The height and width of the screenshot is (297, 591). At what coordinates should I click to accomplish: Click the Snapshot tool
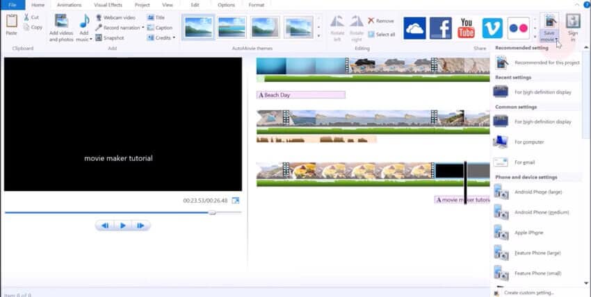click(110, 37)
